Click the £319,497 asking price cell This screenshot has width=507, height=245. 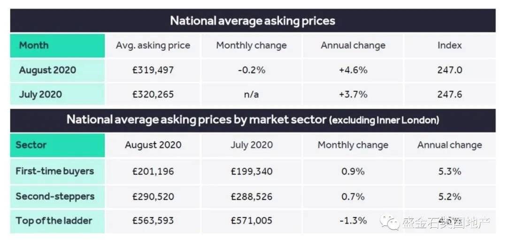pyautogui.click(x=153, y=70)
